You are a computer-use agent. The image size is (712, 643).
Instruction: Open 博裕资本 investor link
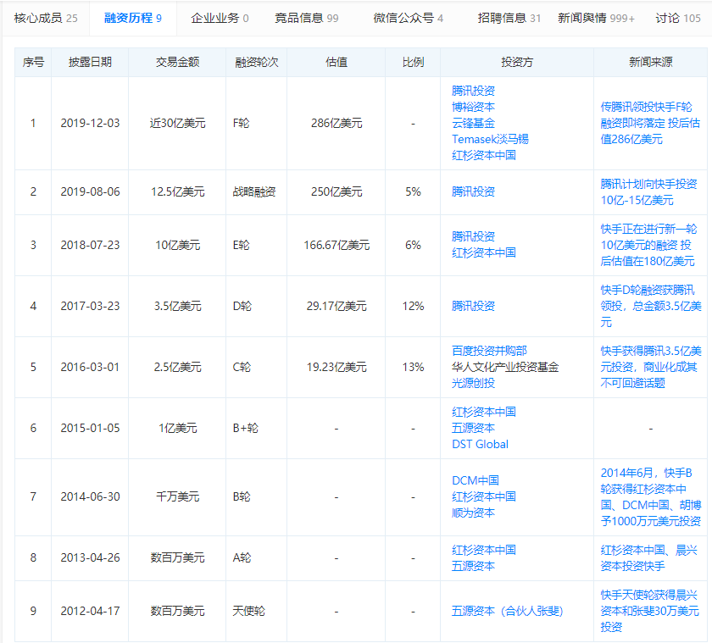[x=473, y=107]
